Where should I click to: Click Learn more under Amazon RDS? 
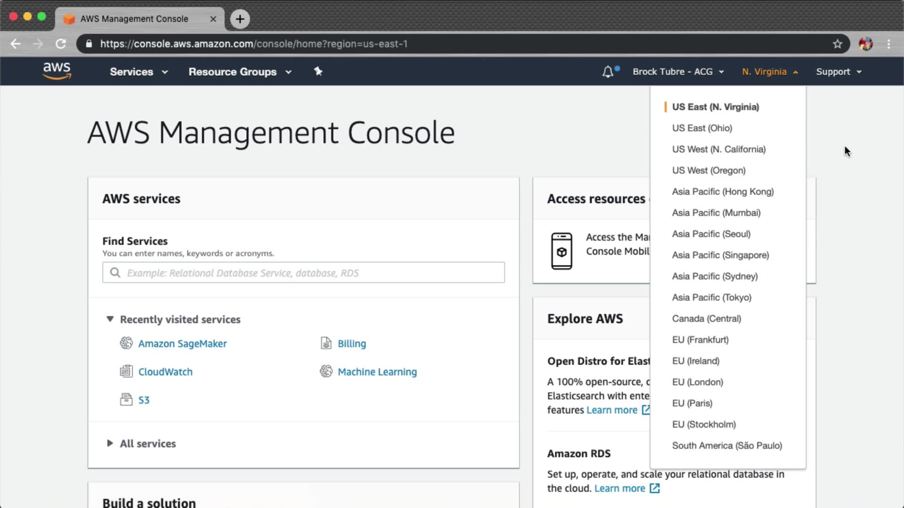(x=620, y=488)
